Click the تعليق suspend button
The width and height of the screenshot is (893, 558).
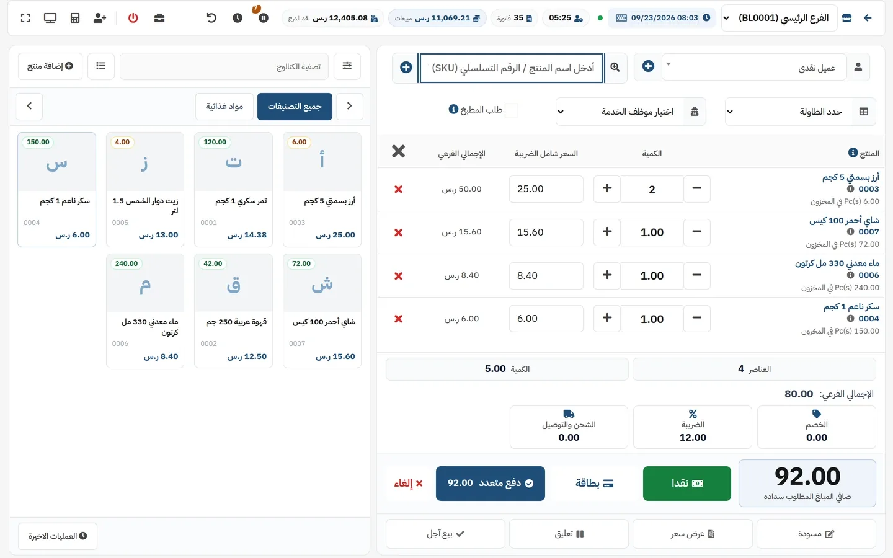click(x=569, y=534)
